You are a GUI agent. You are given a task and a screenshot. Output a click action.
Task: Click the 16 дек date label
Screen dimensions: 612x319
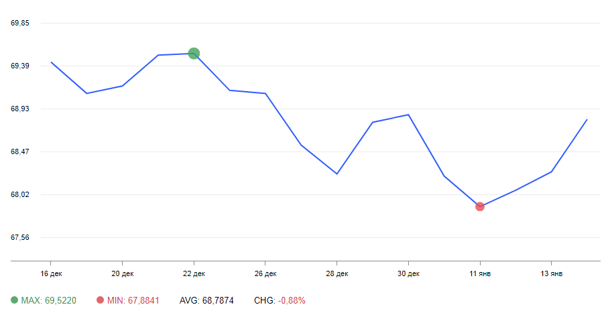(x=50, y=273)
